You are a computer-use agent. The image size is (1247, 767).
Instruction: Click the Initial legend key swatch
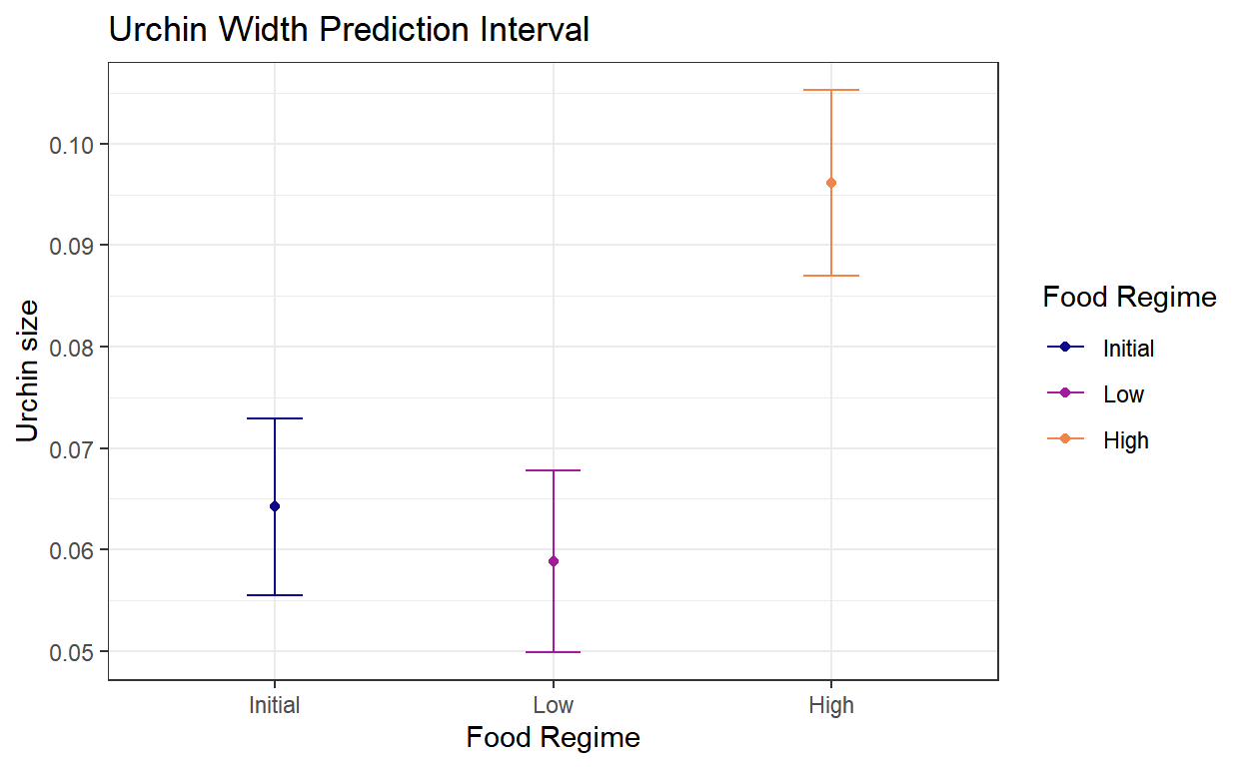coord(1065,348)
